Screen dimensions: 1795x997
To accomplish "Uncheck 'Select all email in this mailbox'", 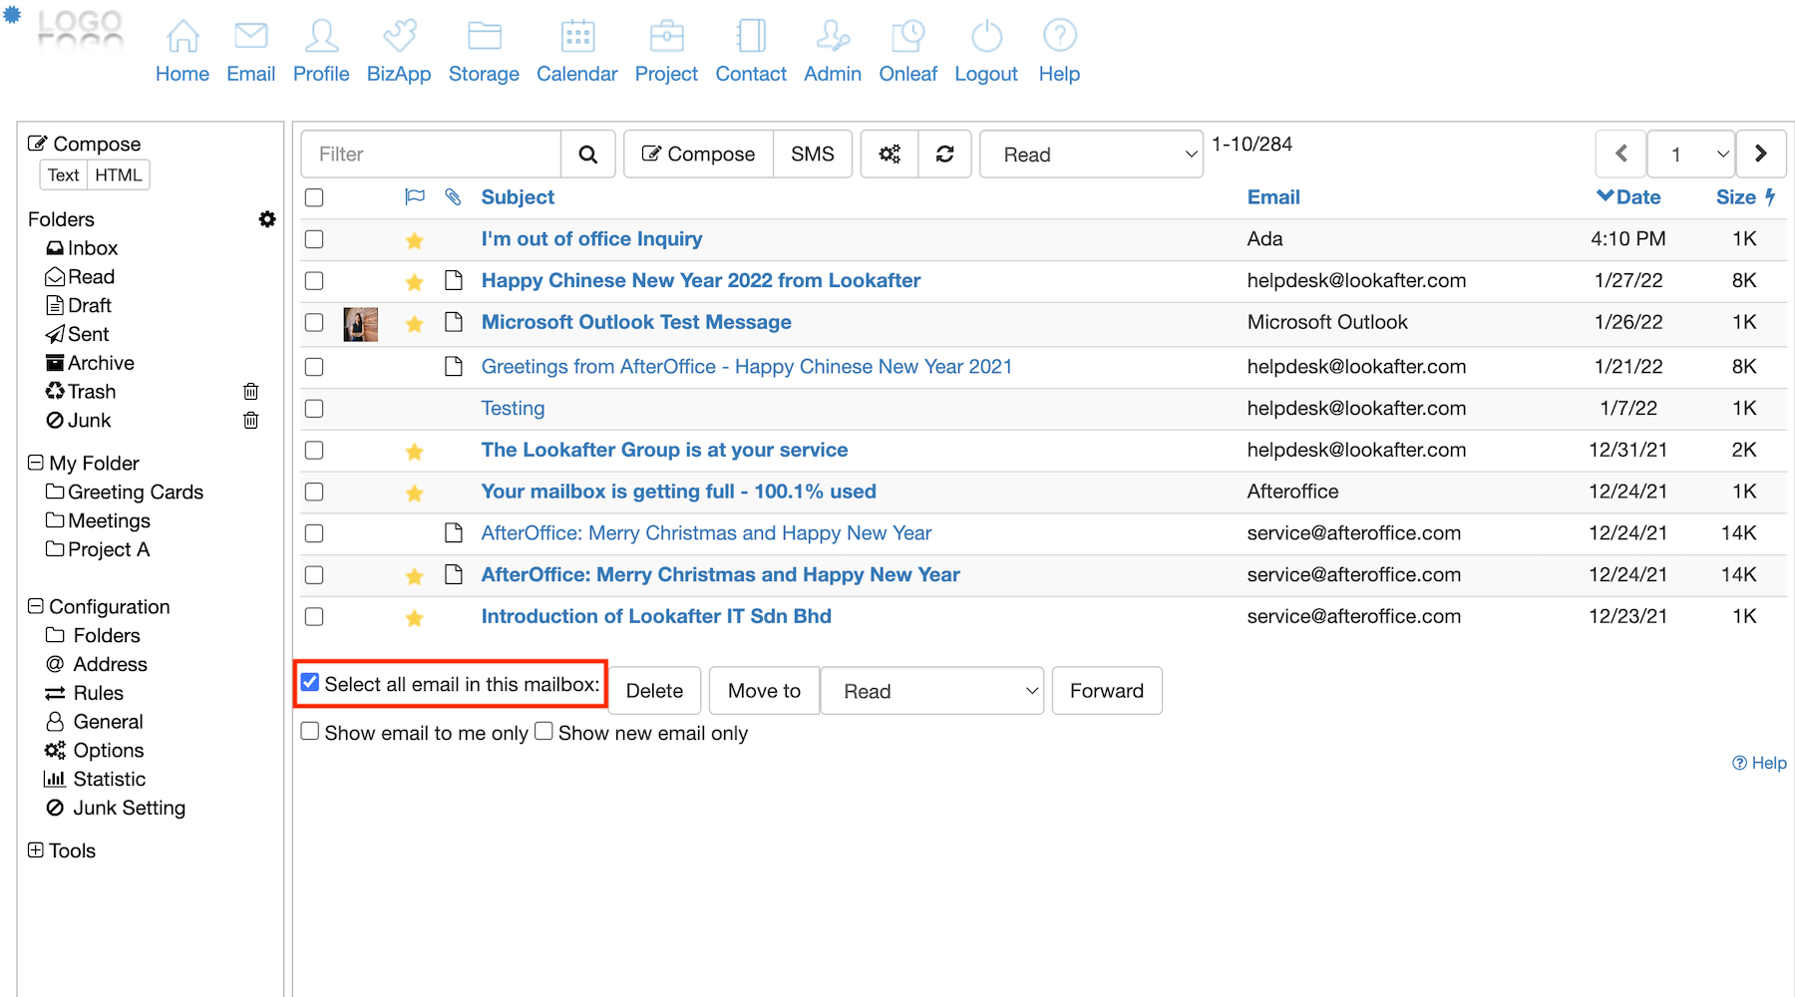I will [x=310, y=683].
